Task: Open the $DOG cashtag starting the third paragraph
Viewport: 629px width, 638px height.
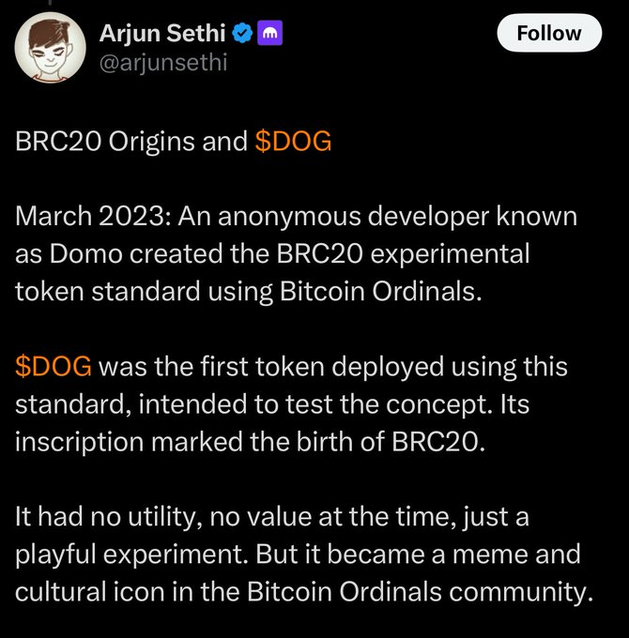Action: (x=54, y=367)
